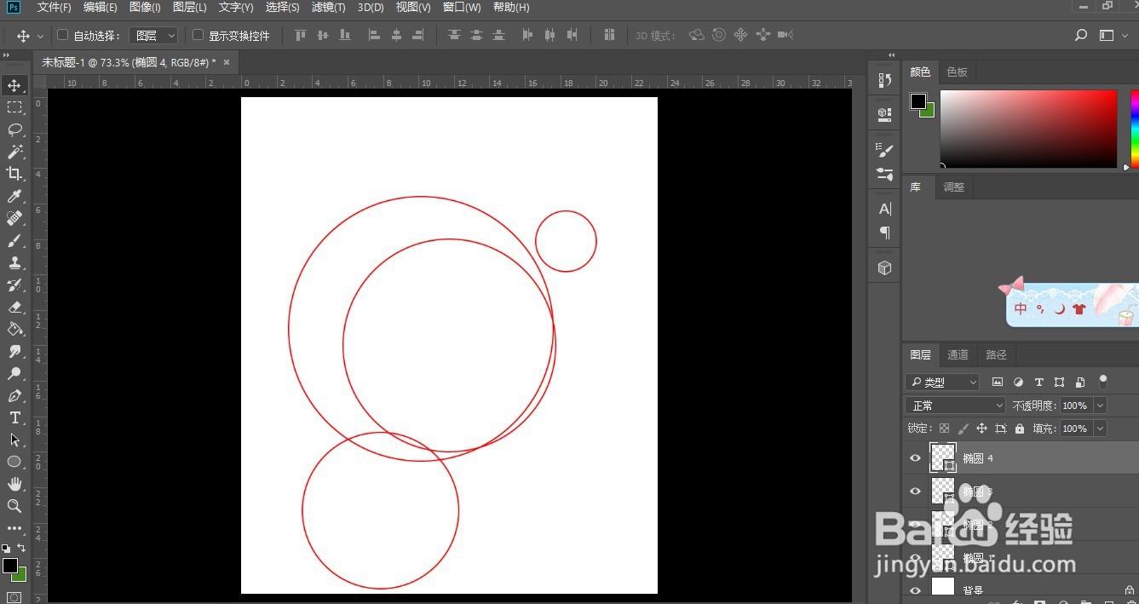
Task: Select the Crop tool
Action: (14, 174)
